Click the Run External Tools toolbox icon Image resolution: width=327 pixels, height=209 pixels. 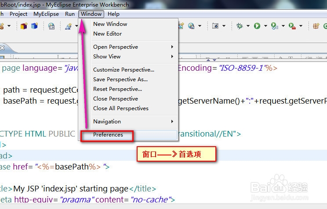pos(292,26)
